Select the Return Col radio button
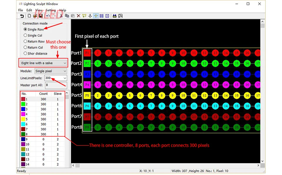The height and width of the screenshot is (175, 282). click(25, 47)
